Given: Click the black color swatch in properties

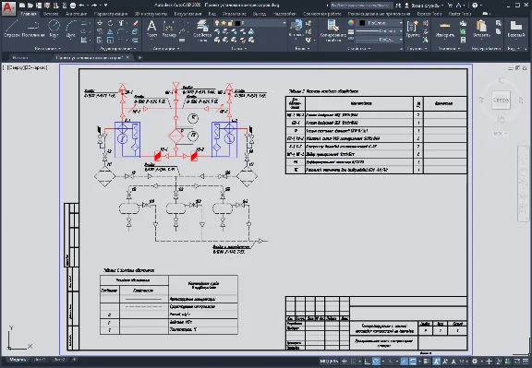Looking at the screenshot, I should tap(362, 23).
